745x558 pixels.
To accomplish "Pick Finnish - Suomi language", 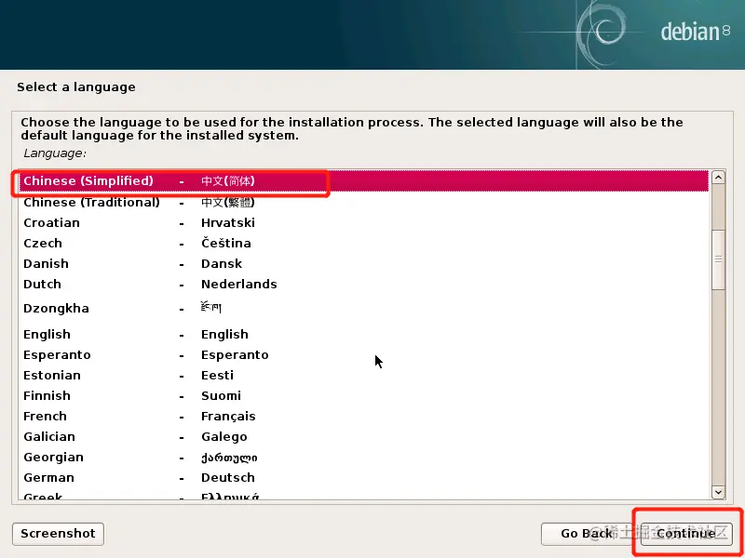I will click(x=364, y=395).
